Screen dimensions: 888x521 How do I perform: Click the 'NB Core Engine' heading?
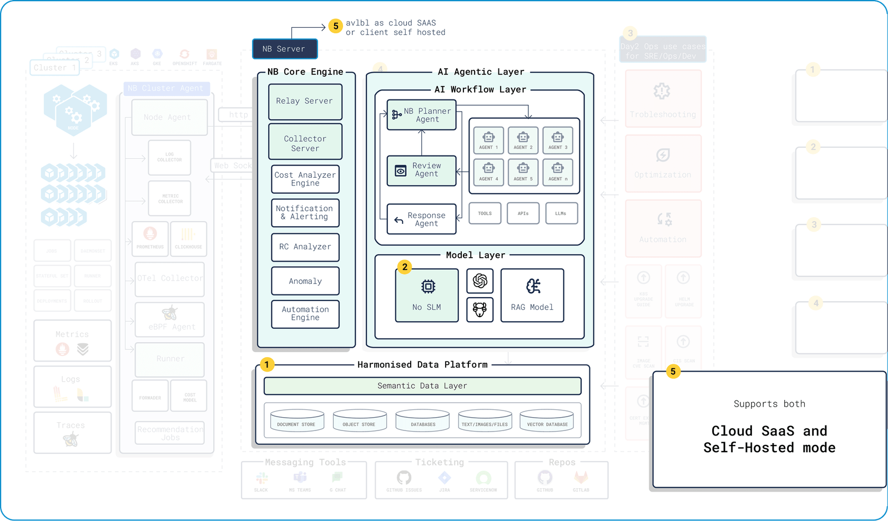click(x=305, y=72)
